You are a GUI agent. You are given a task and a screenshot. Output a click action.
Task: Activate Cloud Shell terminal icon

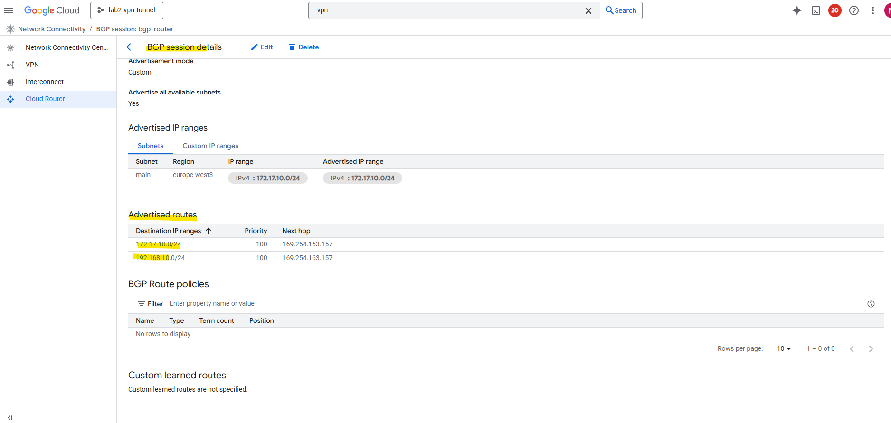[816, 10]
